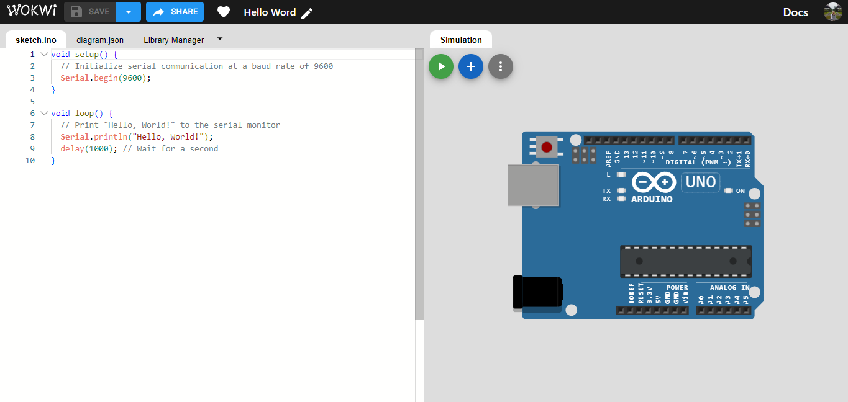Click the Hello Word project title
This screenshot has width=848, height=402.
[x=270, y=12]
